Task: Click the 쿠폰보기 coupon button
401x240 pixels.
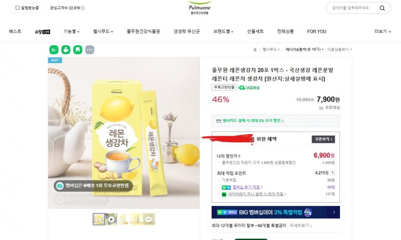Action: [323, 139]
